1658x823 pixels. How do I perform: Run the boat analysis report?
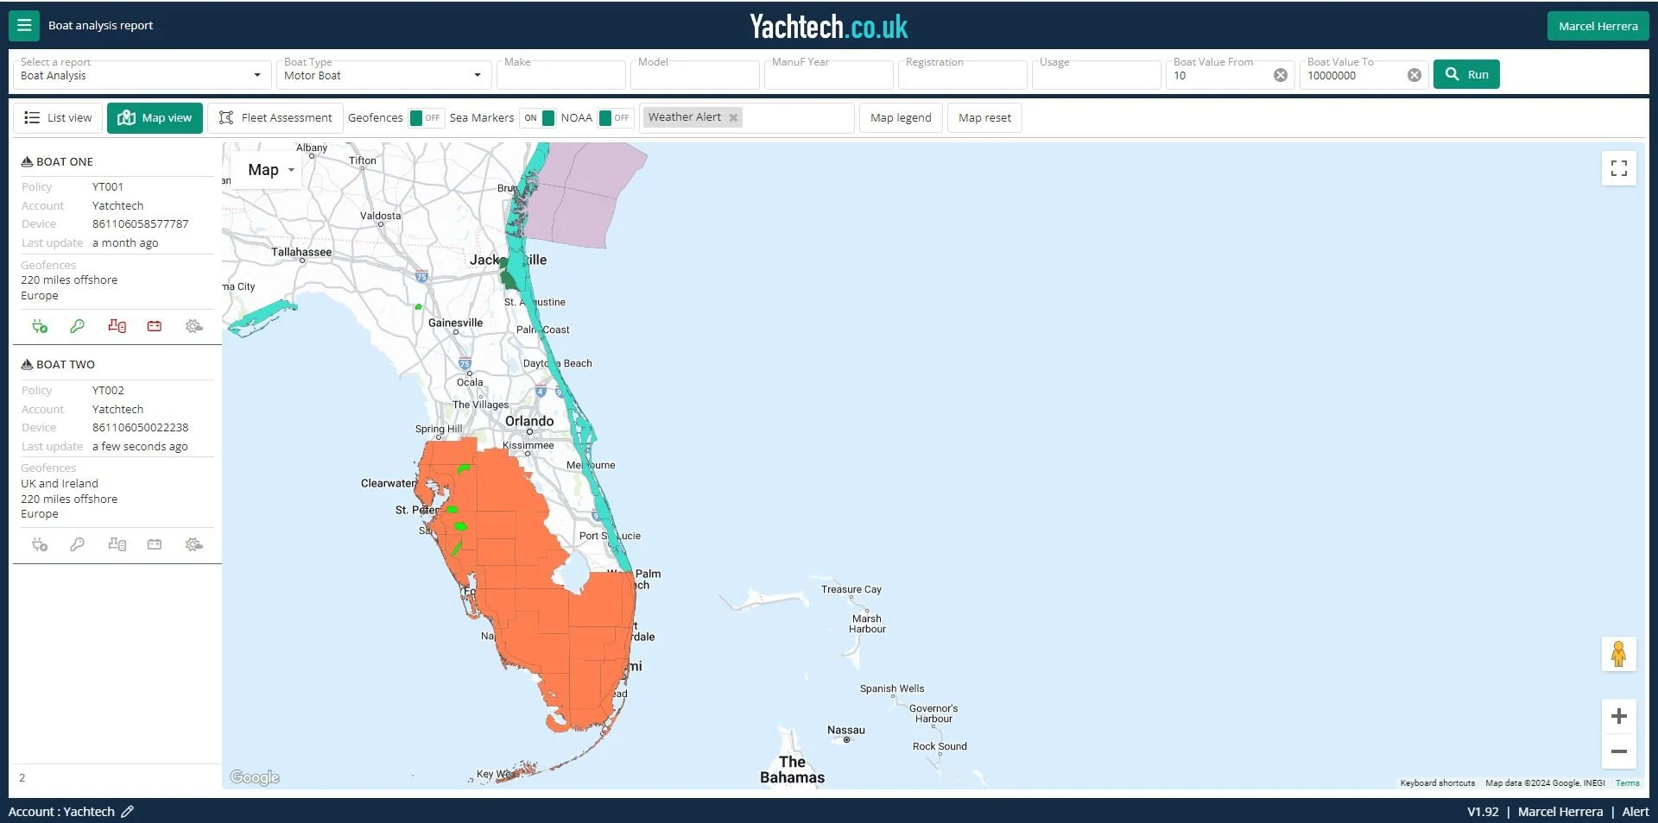(1466, 74)
